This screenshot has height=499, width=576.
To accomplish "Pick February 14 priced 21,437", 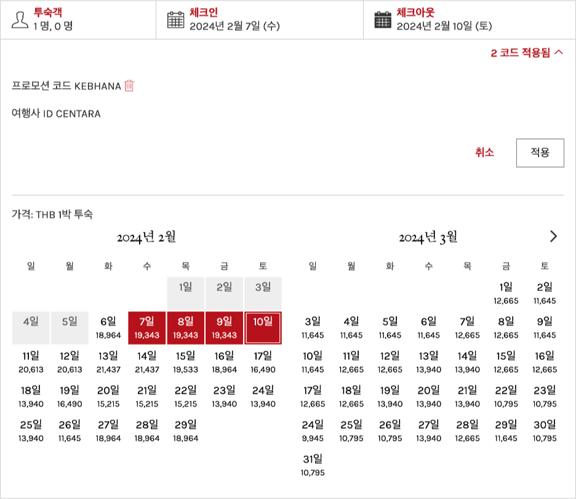I will [146, 362].
